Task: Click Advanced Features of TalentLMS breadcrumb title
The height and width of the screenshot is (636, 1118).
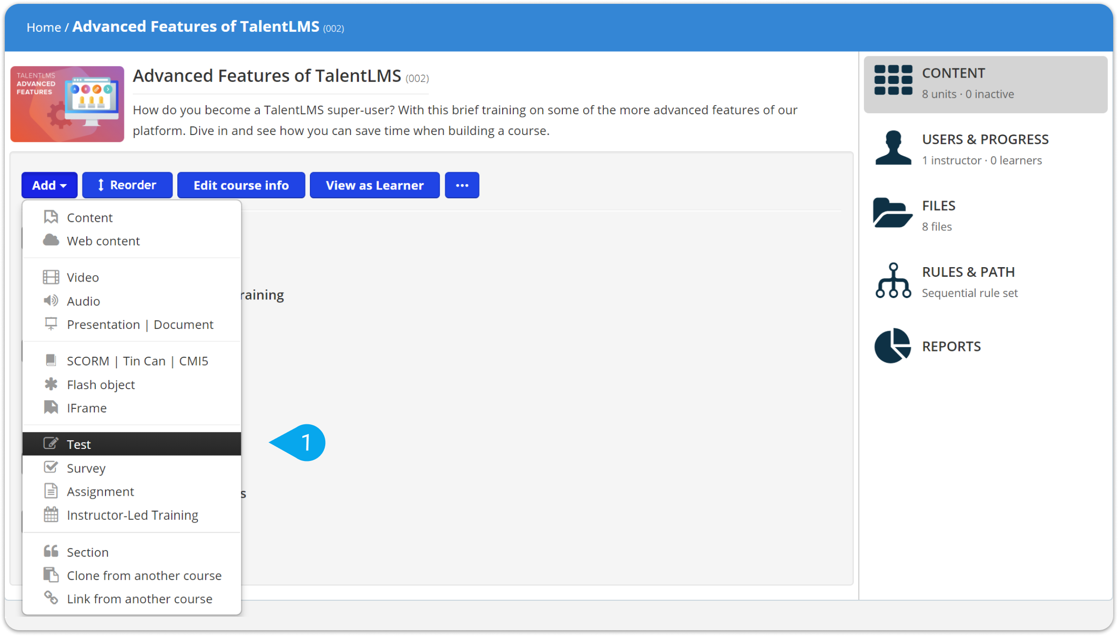Action: (x=196, y=27)
